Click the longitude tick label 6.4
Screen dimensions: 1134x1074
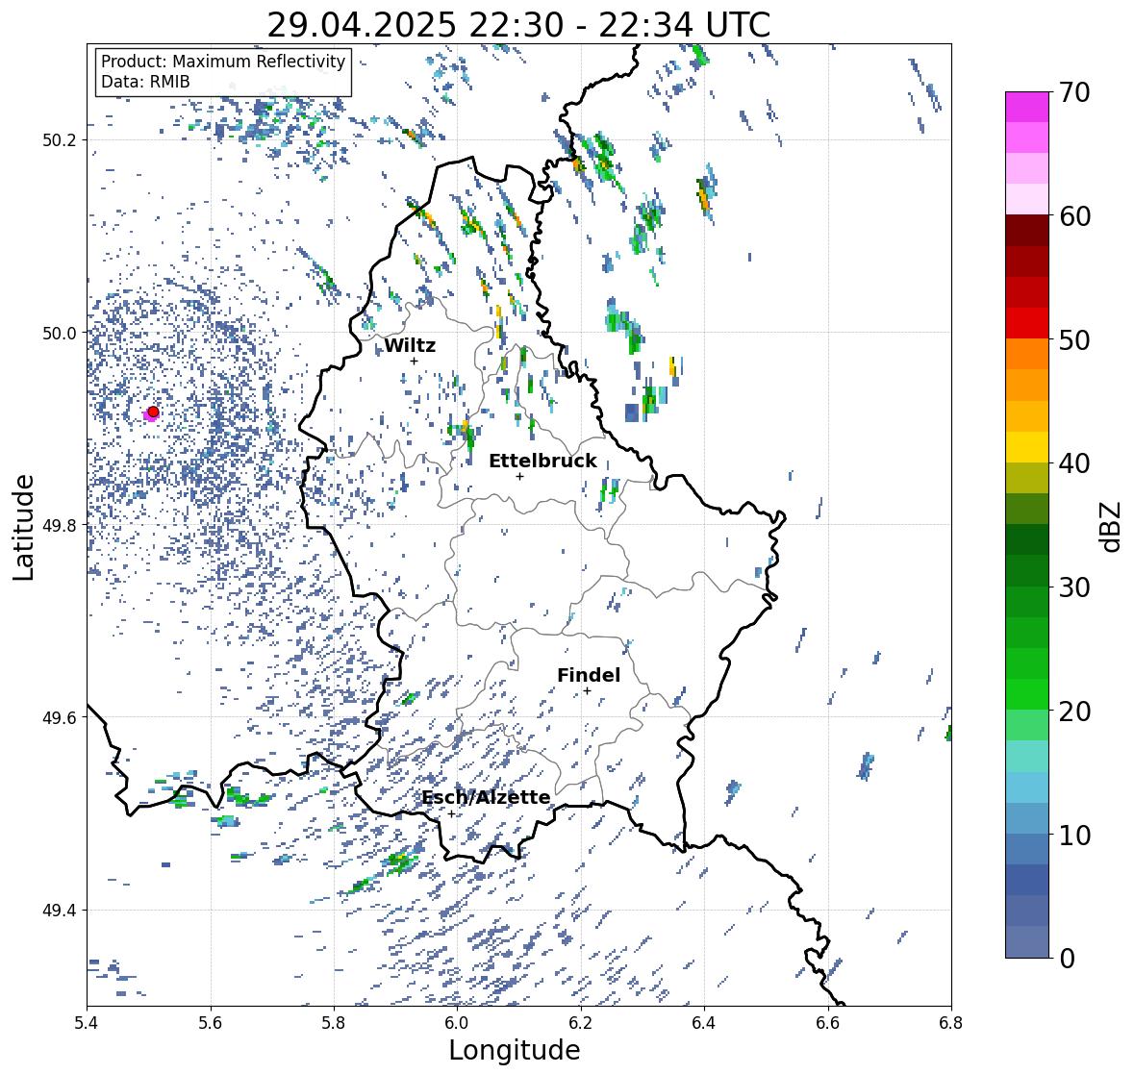click(704, 1022)
